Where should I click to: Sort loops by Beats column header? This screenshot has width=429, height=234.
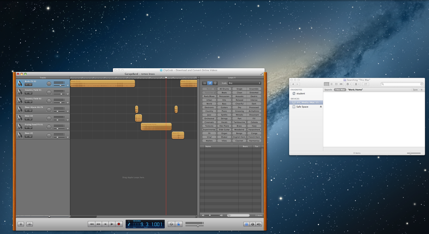pyautogui.click(x=245, y=146)
